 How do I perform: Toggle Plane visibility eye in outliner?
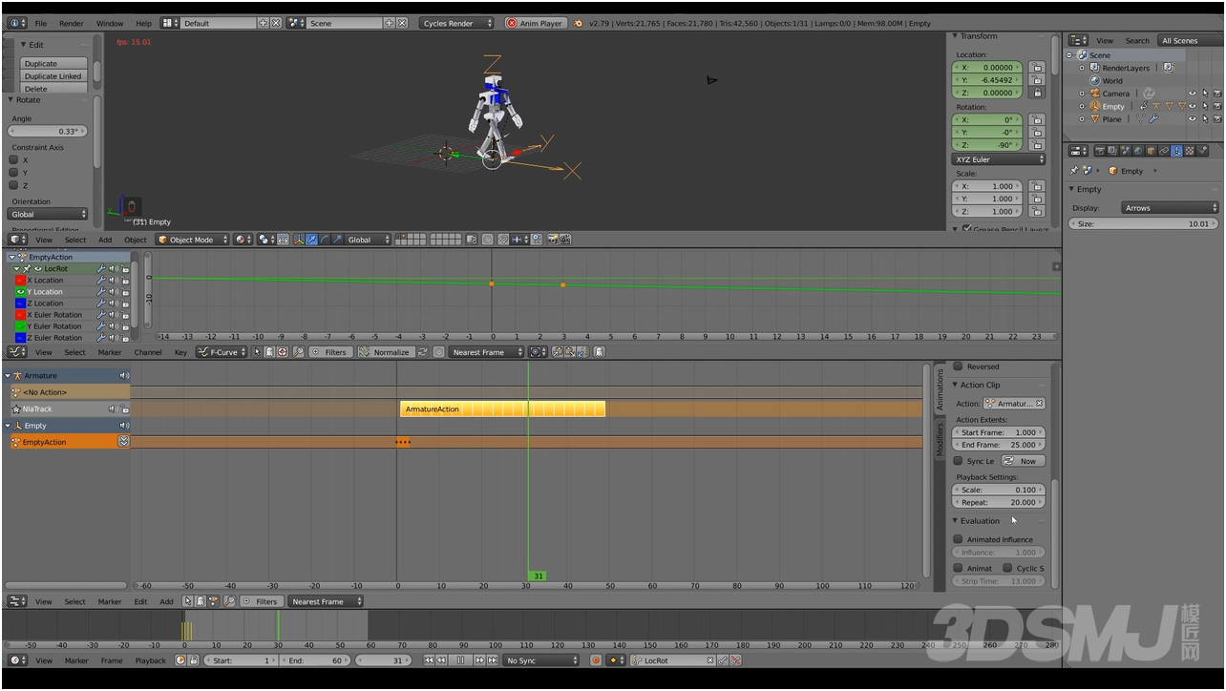click(x=1192, y=119)
